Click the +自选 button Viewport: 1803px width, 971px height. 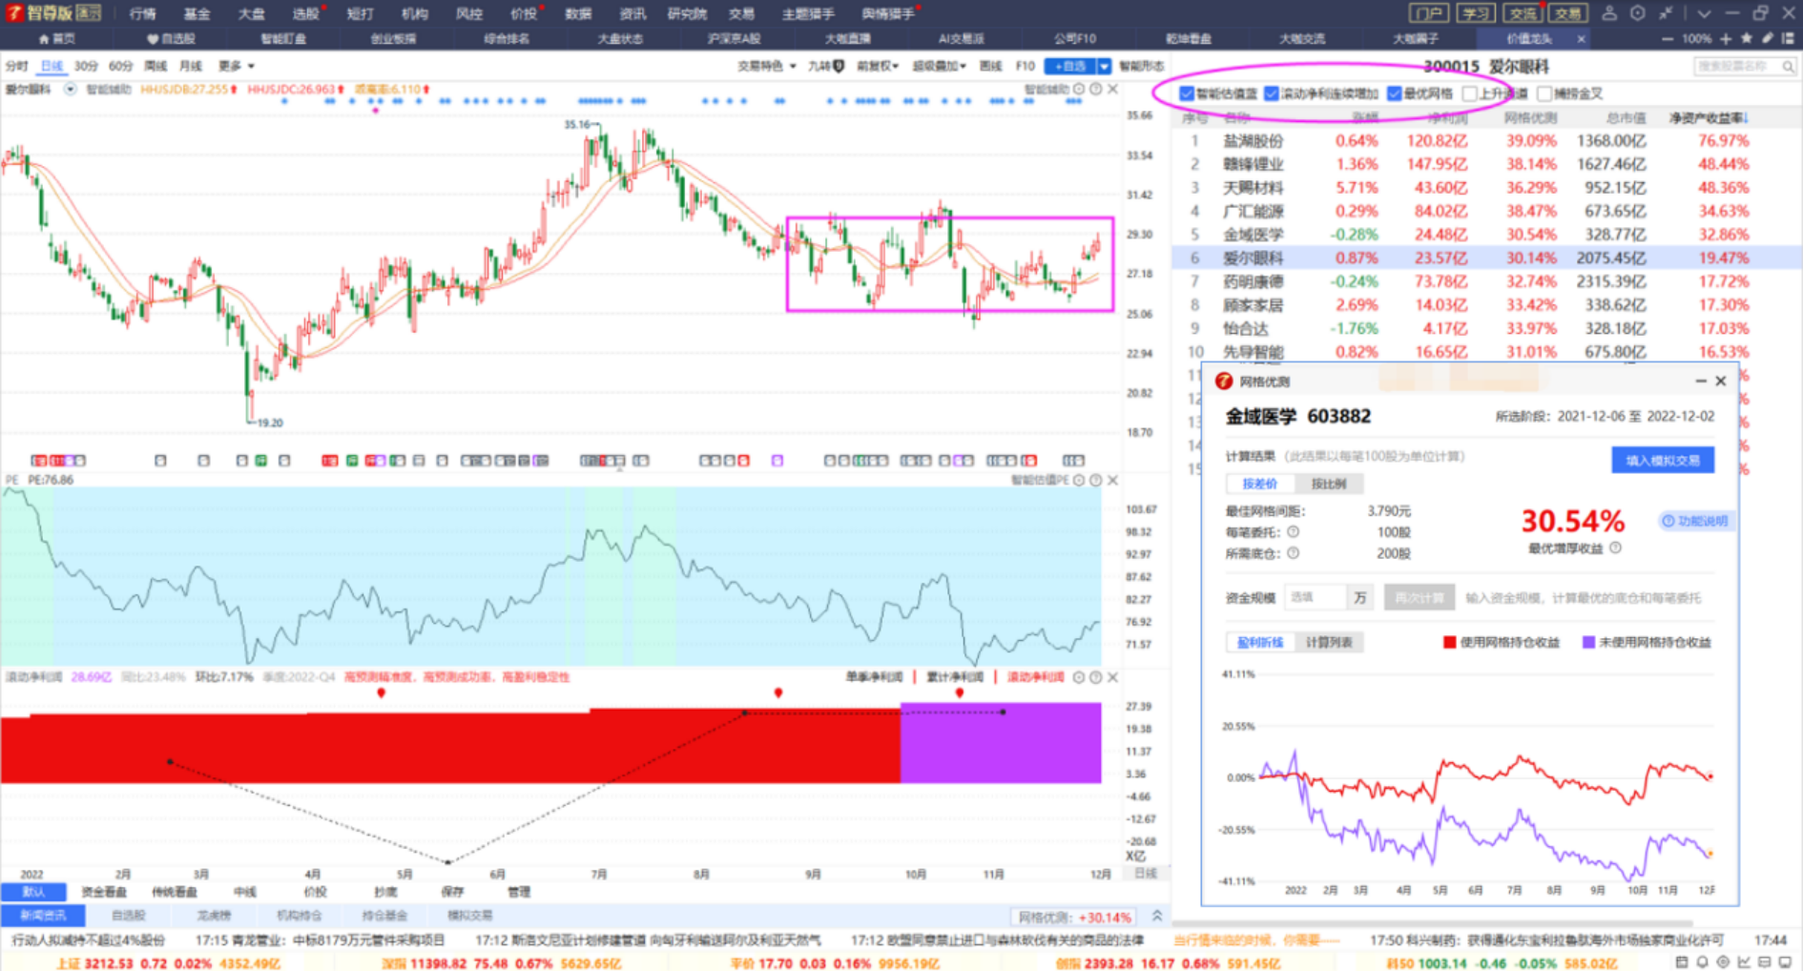click(1069, 66)
